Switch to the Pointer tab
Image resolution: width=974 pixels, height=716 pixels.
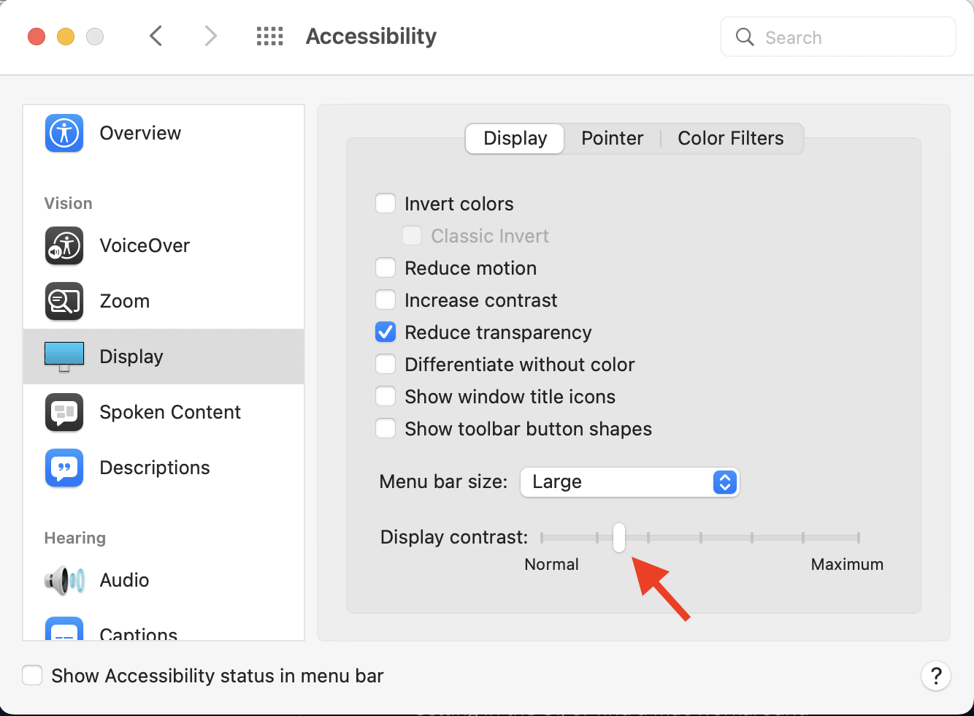point(612,138)
